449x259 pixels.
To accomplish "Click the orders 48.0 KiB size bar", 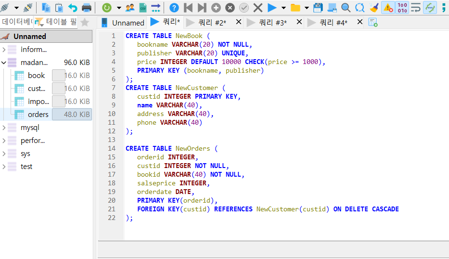I will [72, 115].
